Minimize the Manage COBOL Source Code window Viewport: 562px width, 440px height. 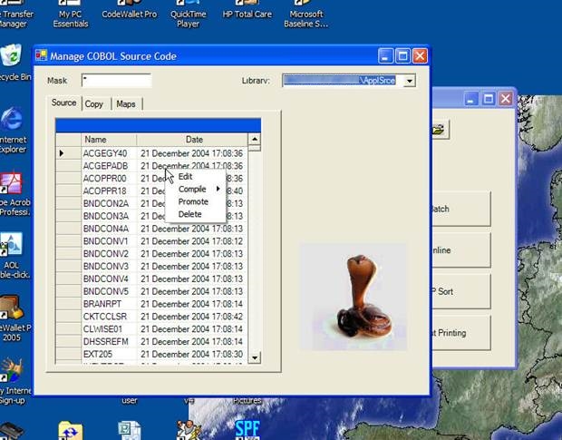point(385,56)
